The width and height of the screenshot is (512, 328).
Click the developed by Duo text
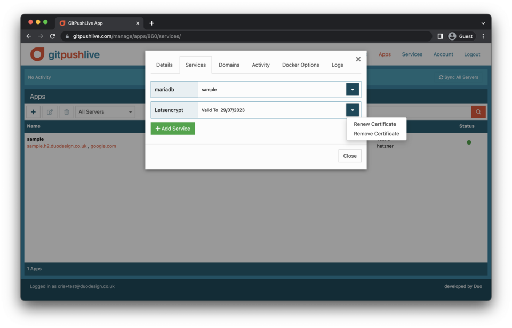click(x=463, y=286)
